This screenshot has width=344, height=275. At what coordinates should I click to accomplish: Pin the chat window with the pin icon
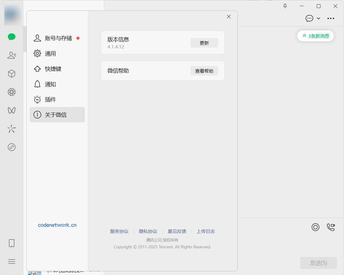coord(285,6)
